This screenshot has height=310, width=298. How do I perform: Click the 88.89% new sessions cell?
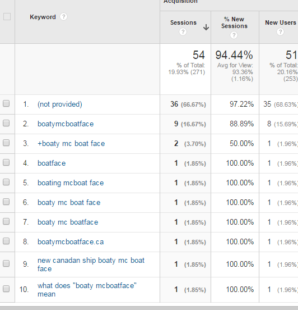[241, 124]
